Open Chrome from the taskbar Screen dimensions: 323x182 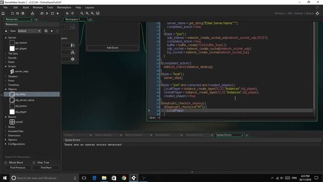tap(124, 178)
